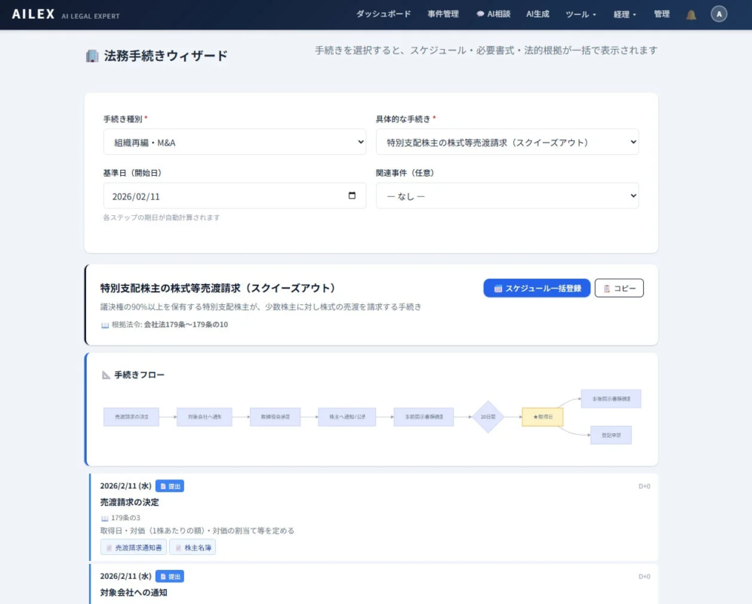
Task: Click the 売渡請求通知書 document chip
Action: tap(133, 547)
